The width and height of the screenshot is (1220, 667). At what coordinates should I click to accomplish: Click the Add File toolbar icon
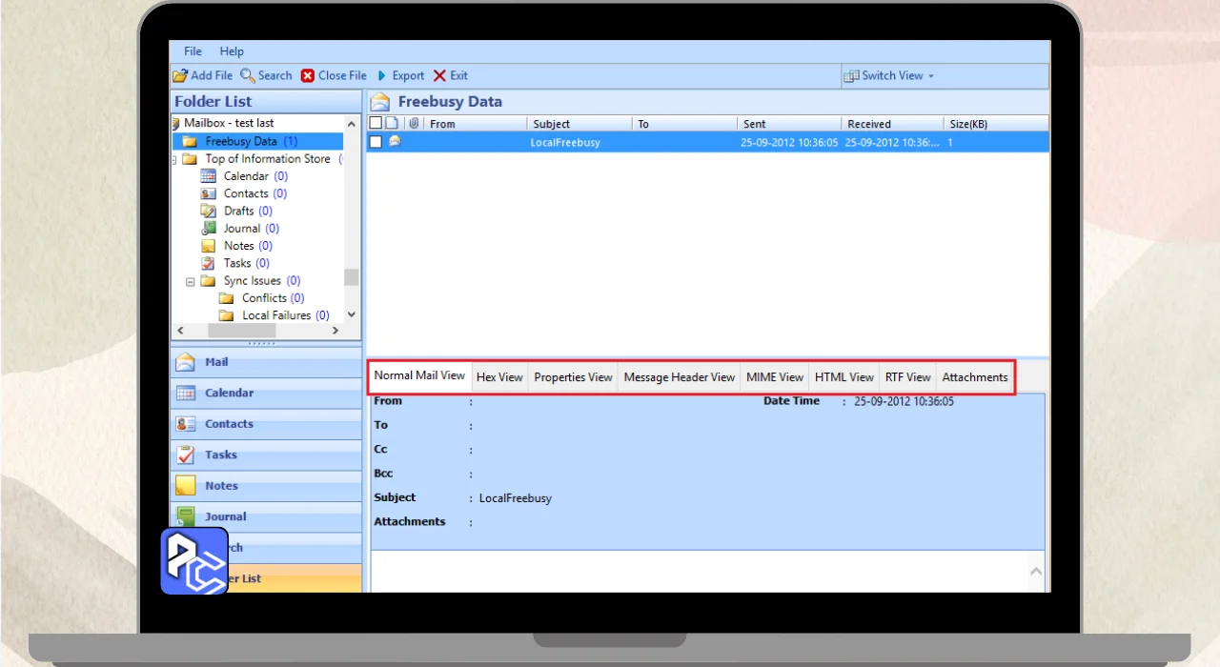tap(180, 75)
